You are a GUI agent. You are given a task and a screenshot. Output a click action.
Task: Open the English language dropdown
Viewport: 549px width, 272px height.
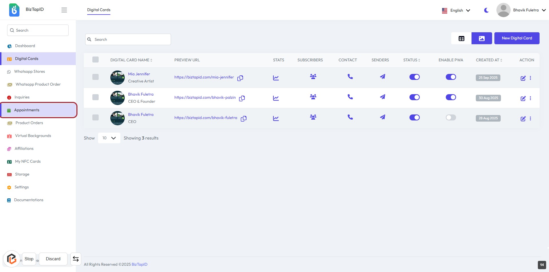pos(456,11)
